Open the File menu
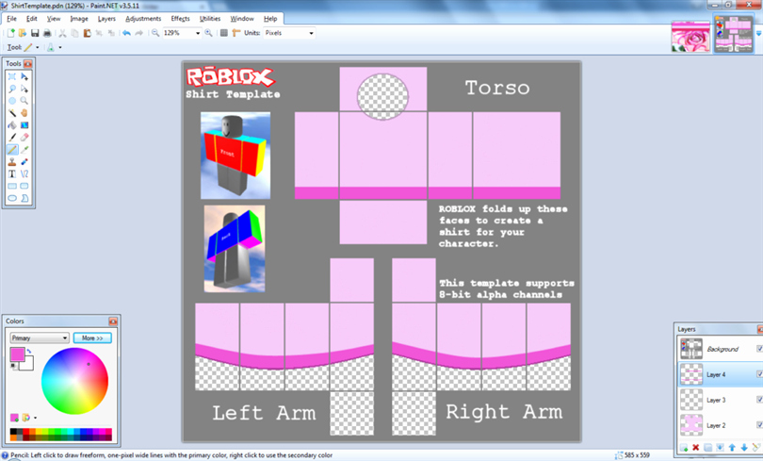 click(11, 19)
